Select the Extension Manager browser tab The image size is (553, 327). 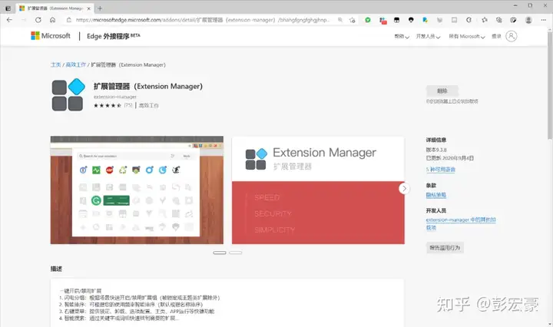click(55, 8)
